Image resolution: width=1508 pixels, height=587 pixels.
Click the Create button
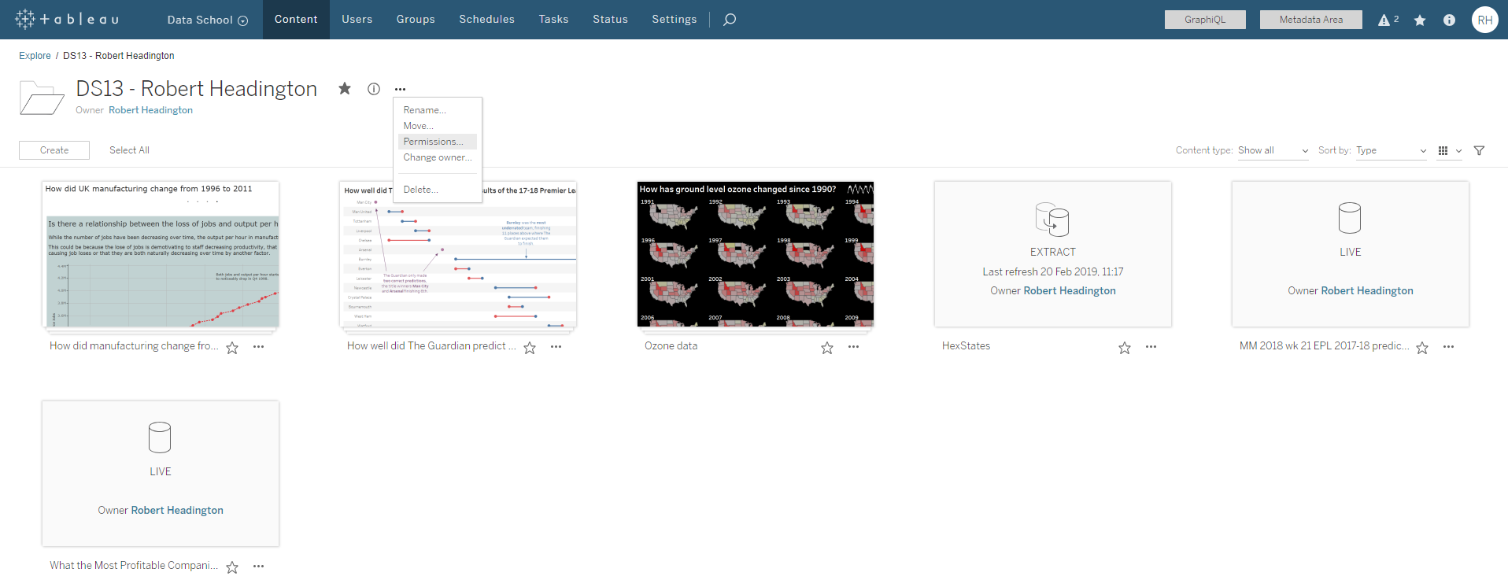(x=54, y=150)
